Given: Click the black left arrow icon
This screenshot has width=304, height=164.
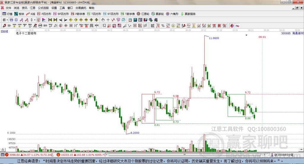Looking at the screenshot, I should 61,20.
